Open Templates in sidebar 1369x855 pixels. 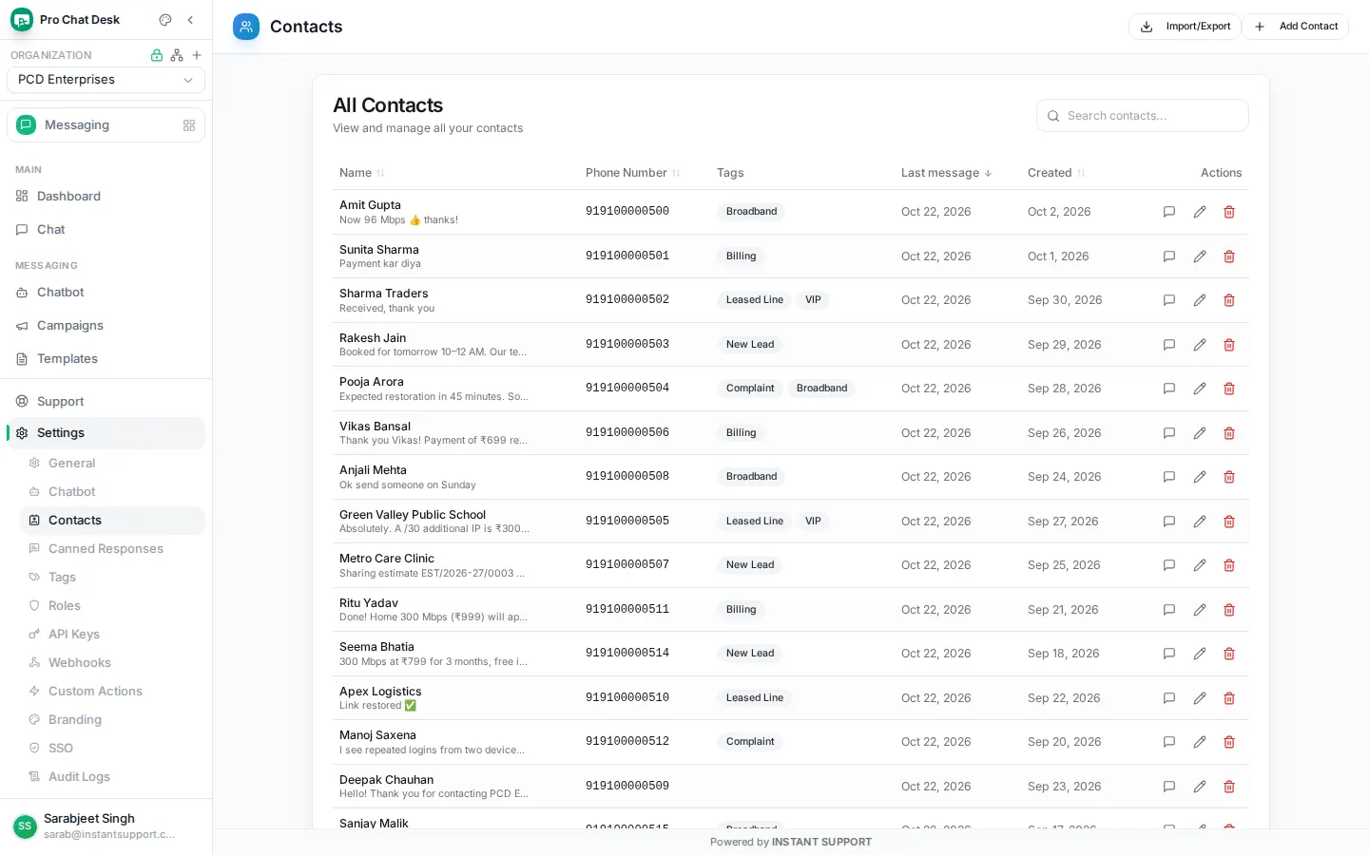pyautogui.click(x=106, y=359)
